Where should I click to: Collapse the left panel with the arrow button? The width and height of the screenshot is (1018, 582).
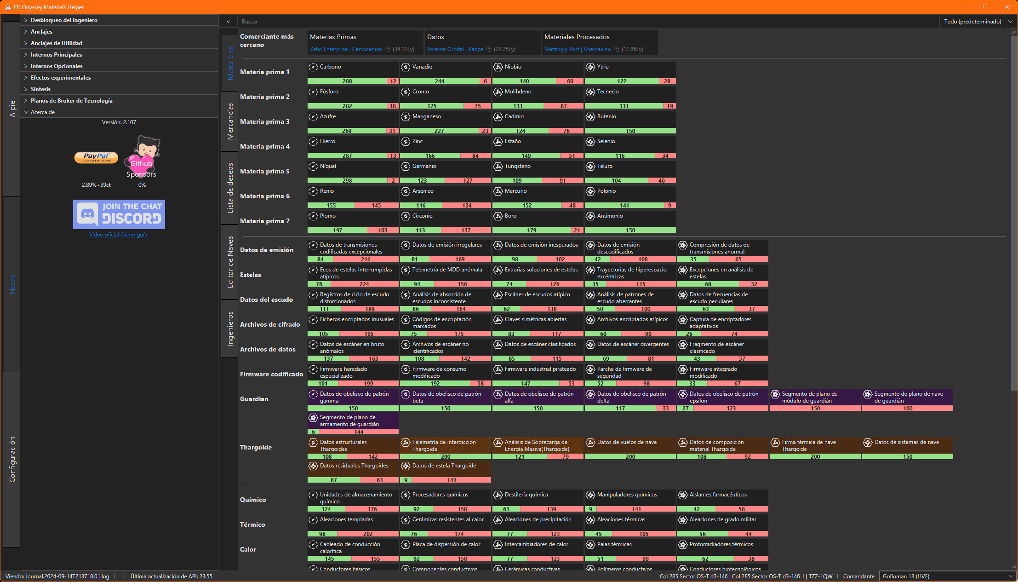coord(228,22)
